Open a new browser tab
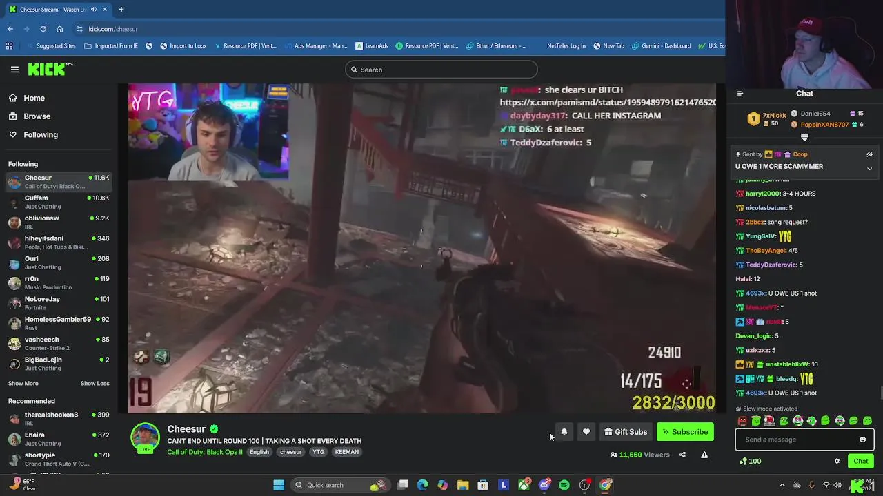Image resolution: width=883 pixels, height=496 pixels. pyautogui.click(x=121, y=10)
